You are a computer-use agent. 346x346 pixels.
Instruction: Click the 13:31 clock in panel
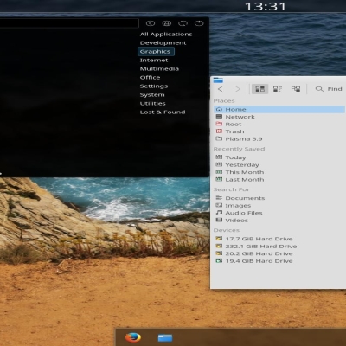point(266,6)
